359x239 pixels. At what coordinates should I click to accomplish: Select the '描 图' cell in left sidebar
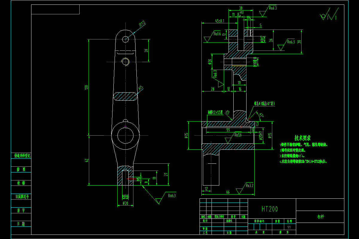[21, 169]
